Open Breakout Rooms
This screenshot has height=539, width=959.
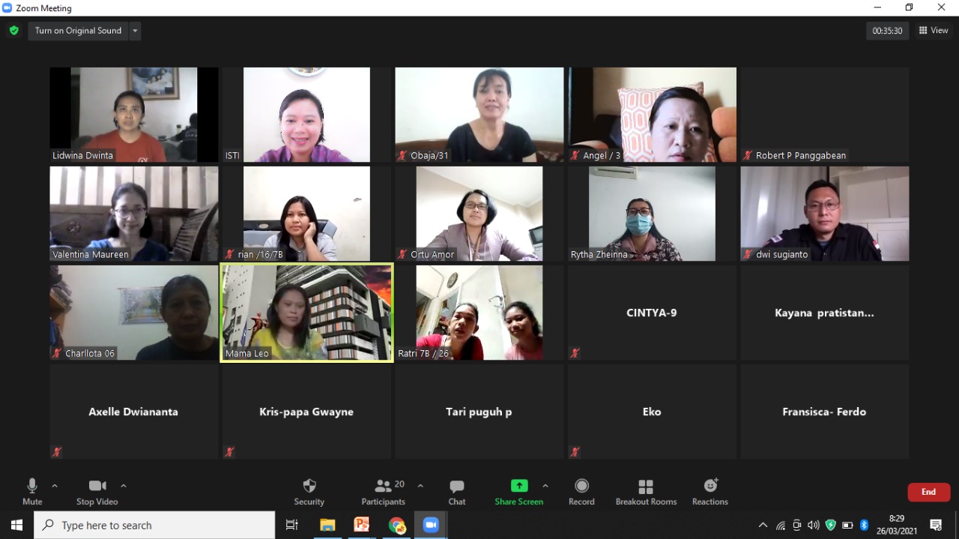pos(646,492)
